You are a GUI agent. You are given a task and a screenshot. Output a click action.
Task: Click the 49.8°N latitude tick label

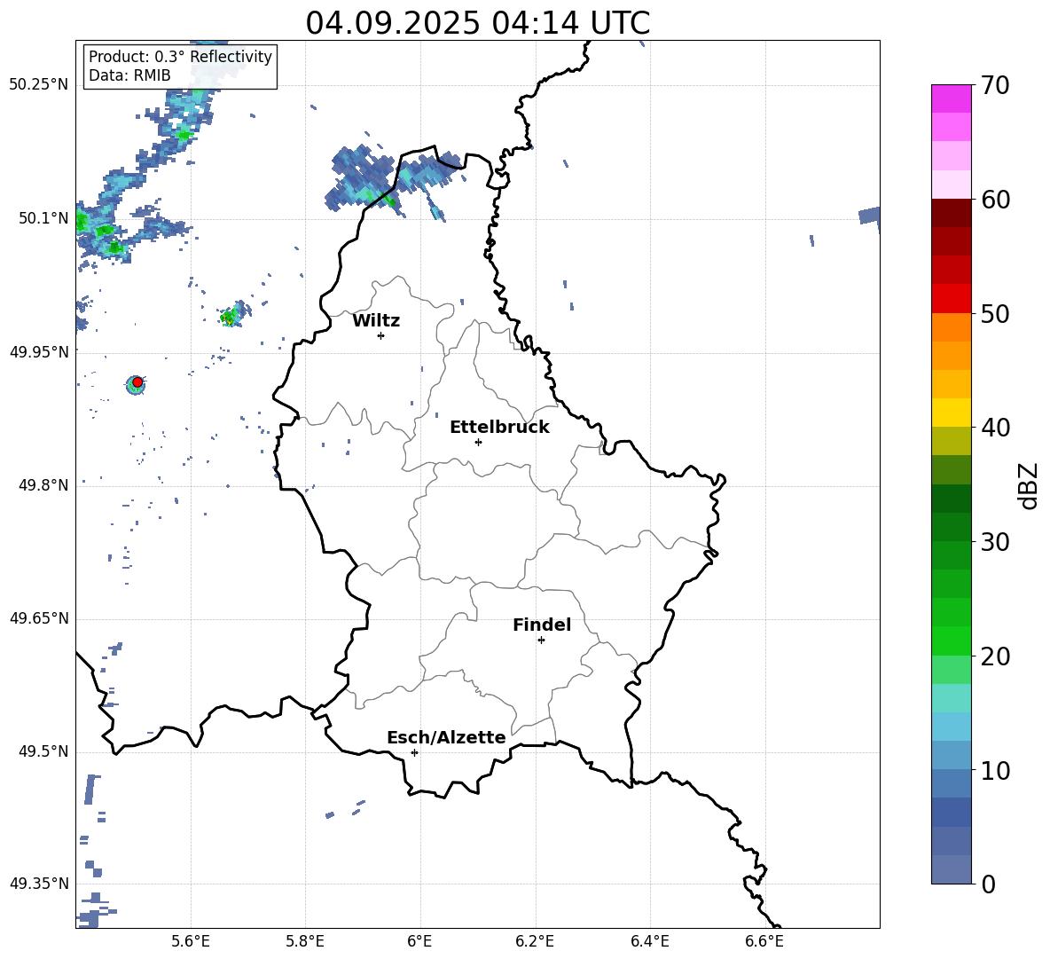(x=43, y=485)
